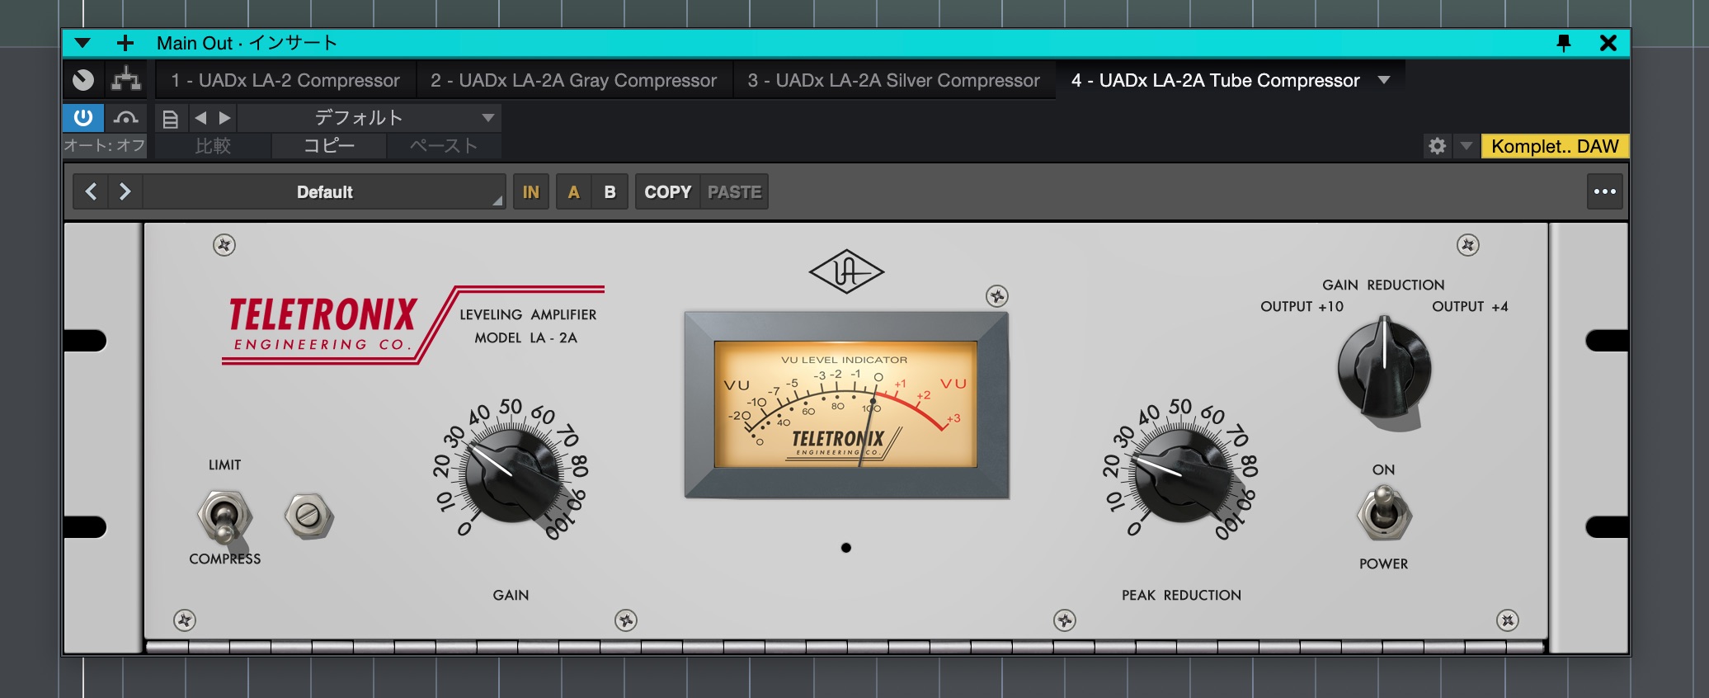Open the plugin tab dropdown arrow
The width and height of the screenshot is (1709, 698).
pyautogui.click(x=1384, y=80)
